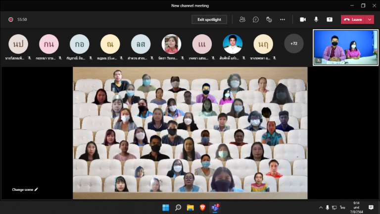This screenshot has height=214, width=380.
Task: Click the Teams taskbar icon
Action: (x=215, y=208)
